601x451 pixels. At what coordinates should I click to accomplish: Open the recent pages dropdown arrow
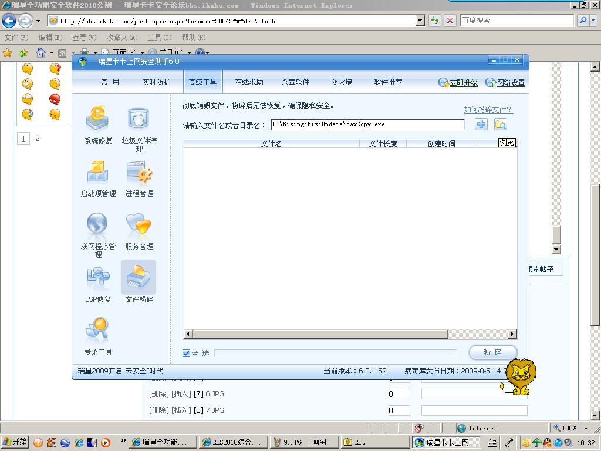(38, 21)
